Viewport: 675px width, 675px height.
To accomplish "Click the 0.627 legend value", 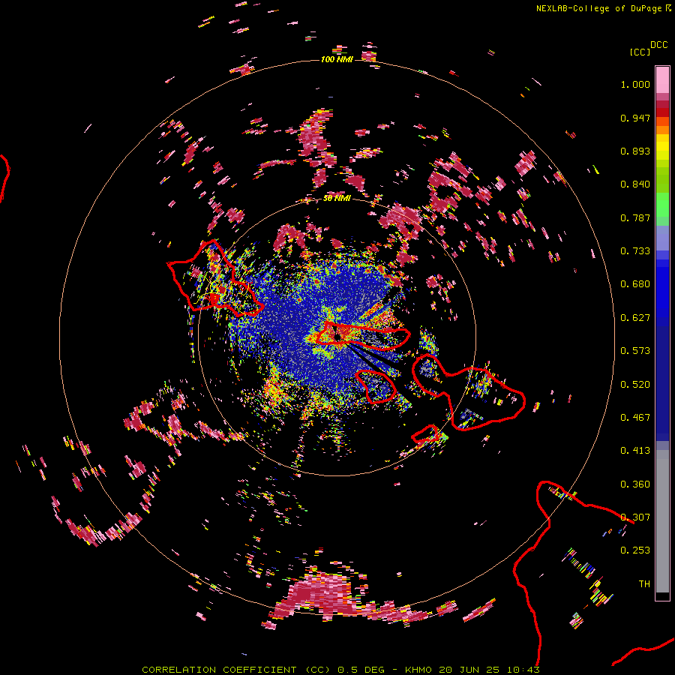I will point(635,318).
